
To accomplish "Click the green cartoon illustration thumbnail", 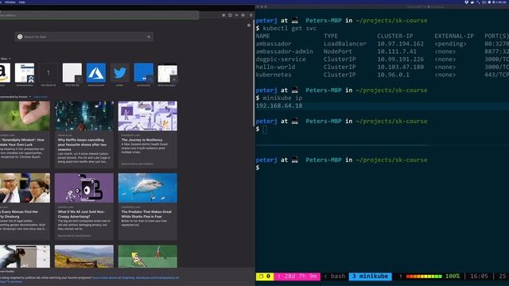I will [x=148, y=256].
